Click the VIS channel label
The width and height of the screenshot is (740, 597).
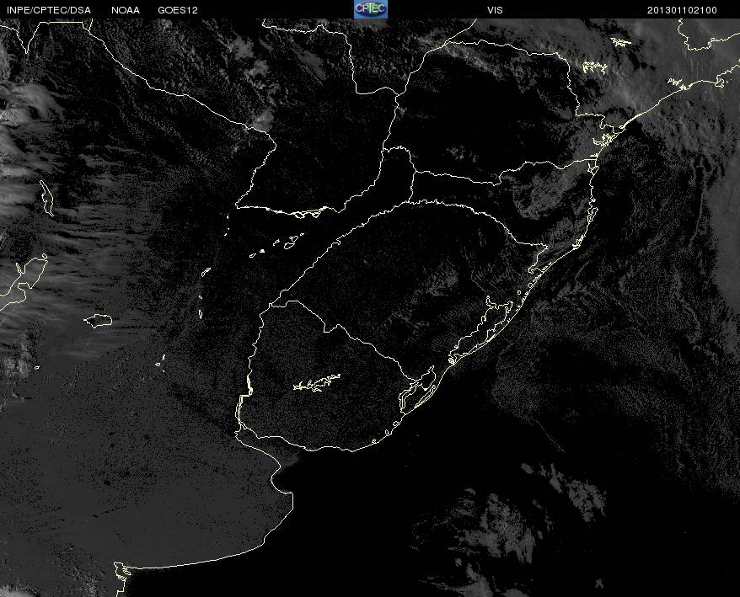[x=495, y=10]
